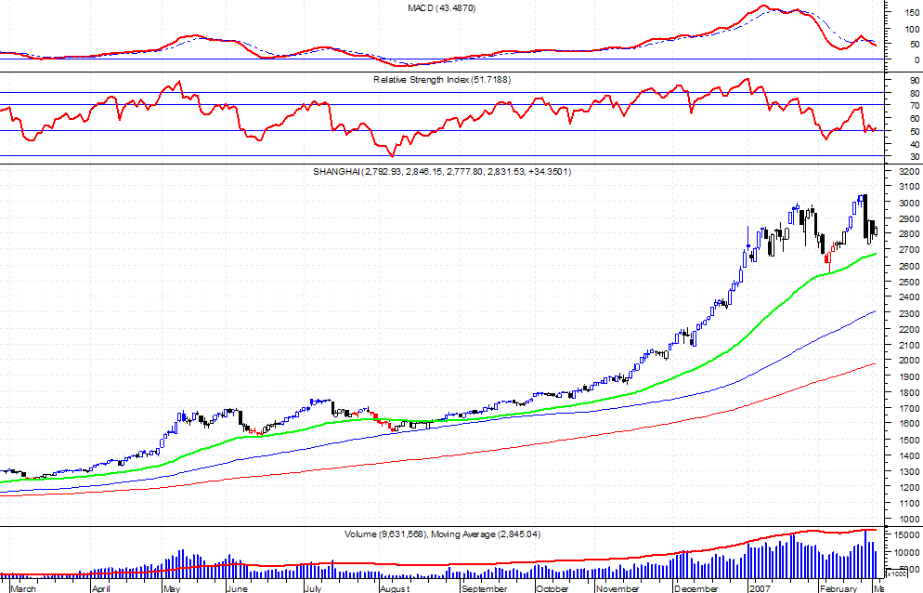This screenshot has width=923, height=593.
Task: Click the 1000 value on price scale
Action: pos(910,520)
